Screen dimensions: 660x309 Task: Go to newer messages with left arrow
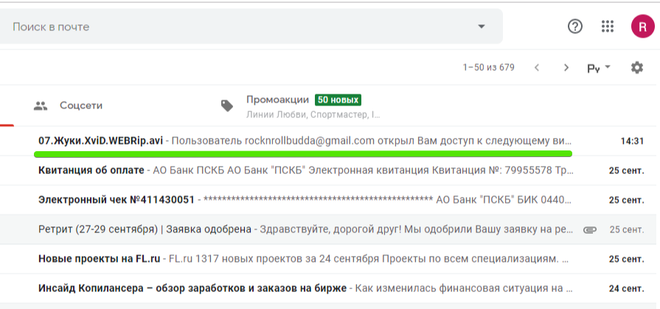tap(537, 67)
